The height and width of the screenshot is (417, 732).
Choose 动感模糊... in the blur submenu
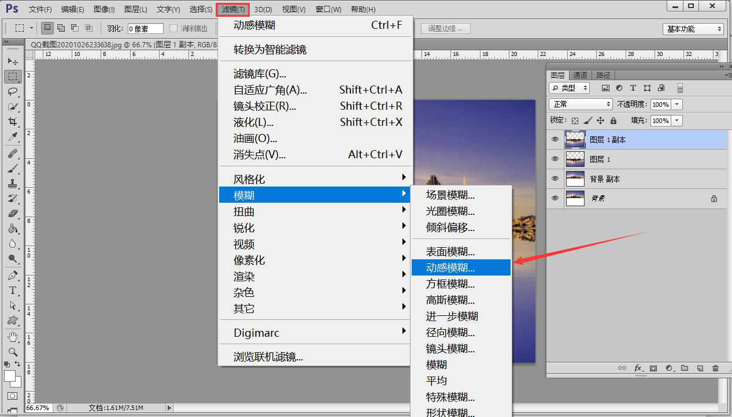pos(461,267)
